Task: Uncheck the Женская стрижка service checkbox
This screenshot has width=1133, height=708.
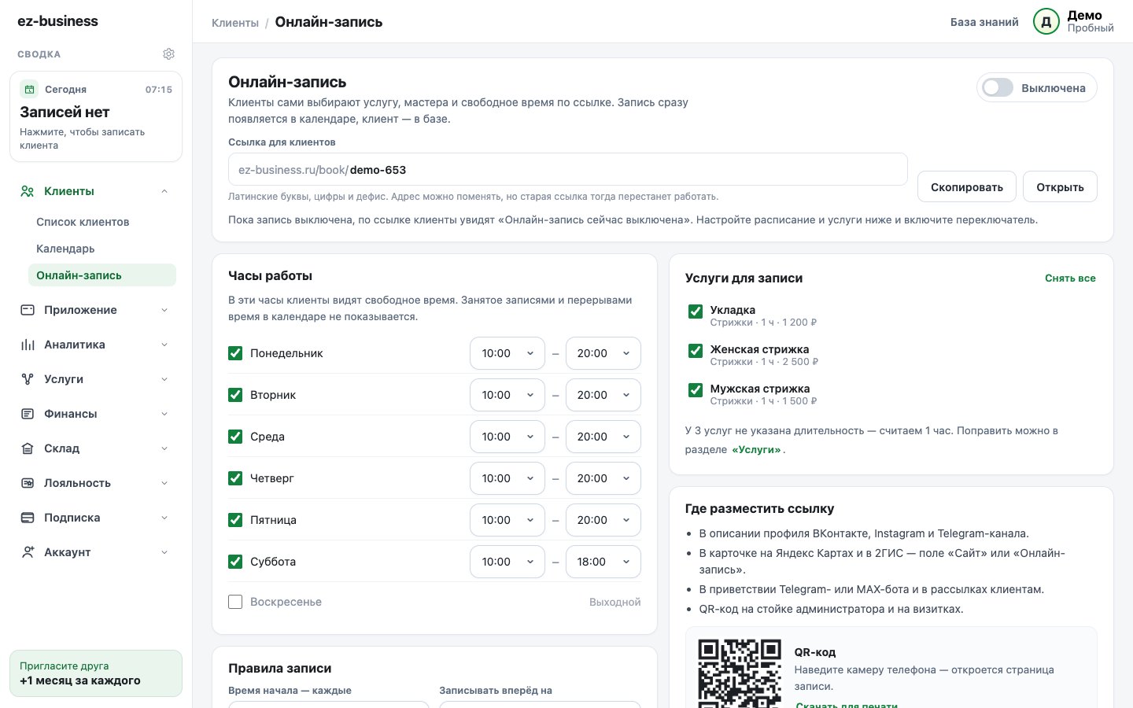Action: [696, 351]
